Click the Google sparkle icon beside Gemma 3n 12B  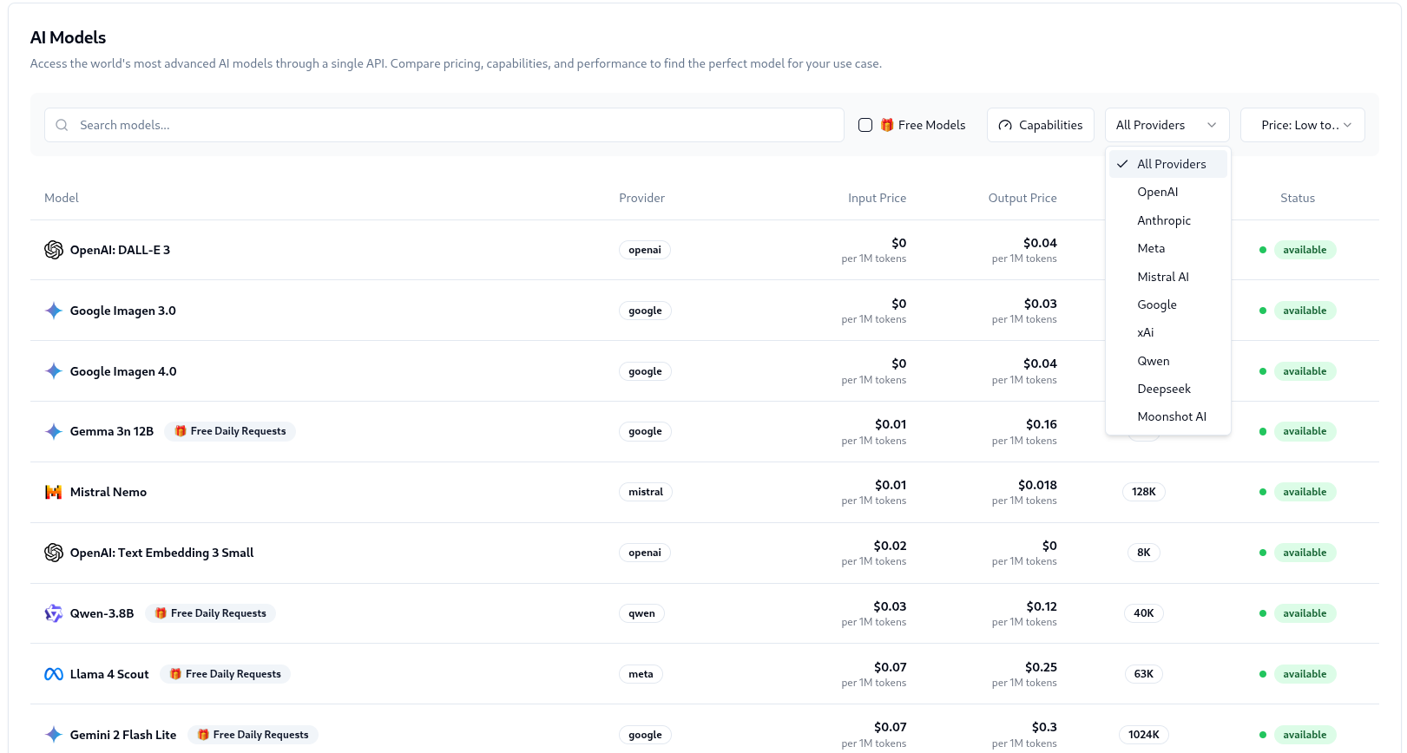(x=54, y=431)
